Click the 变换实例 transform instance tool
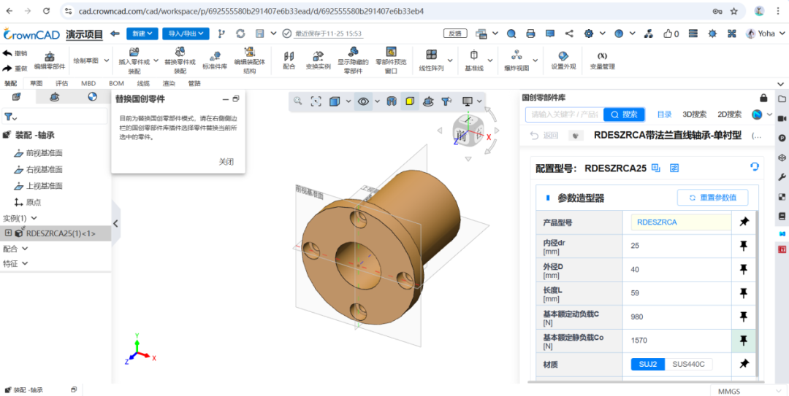789x396 pixels. (318, 61)
